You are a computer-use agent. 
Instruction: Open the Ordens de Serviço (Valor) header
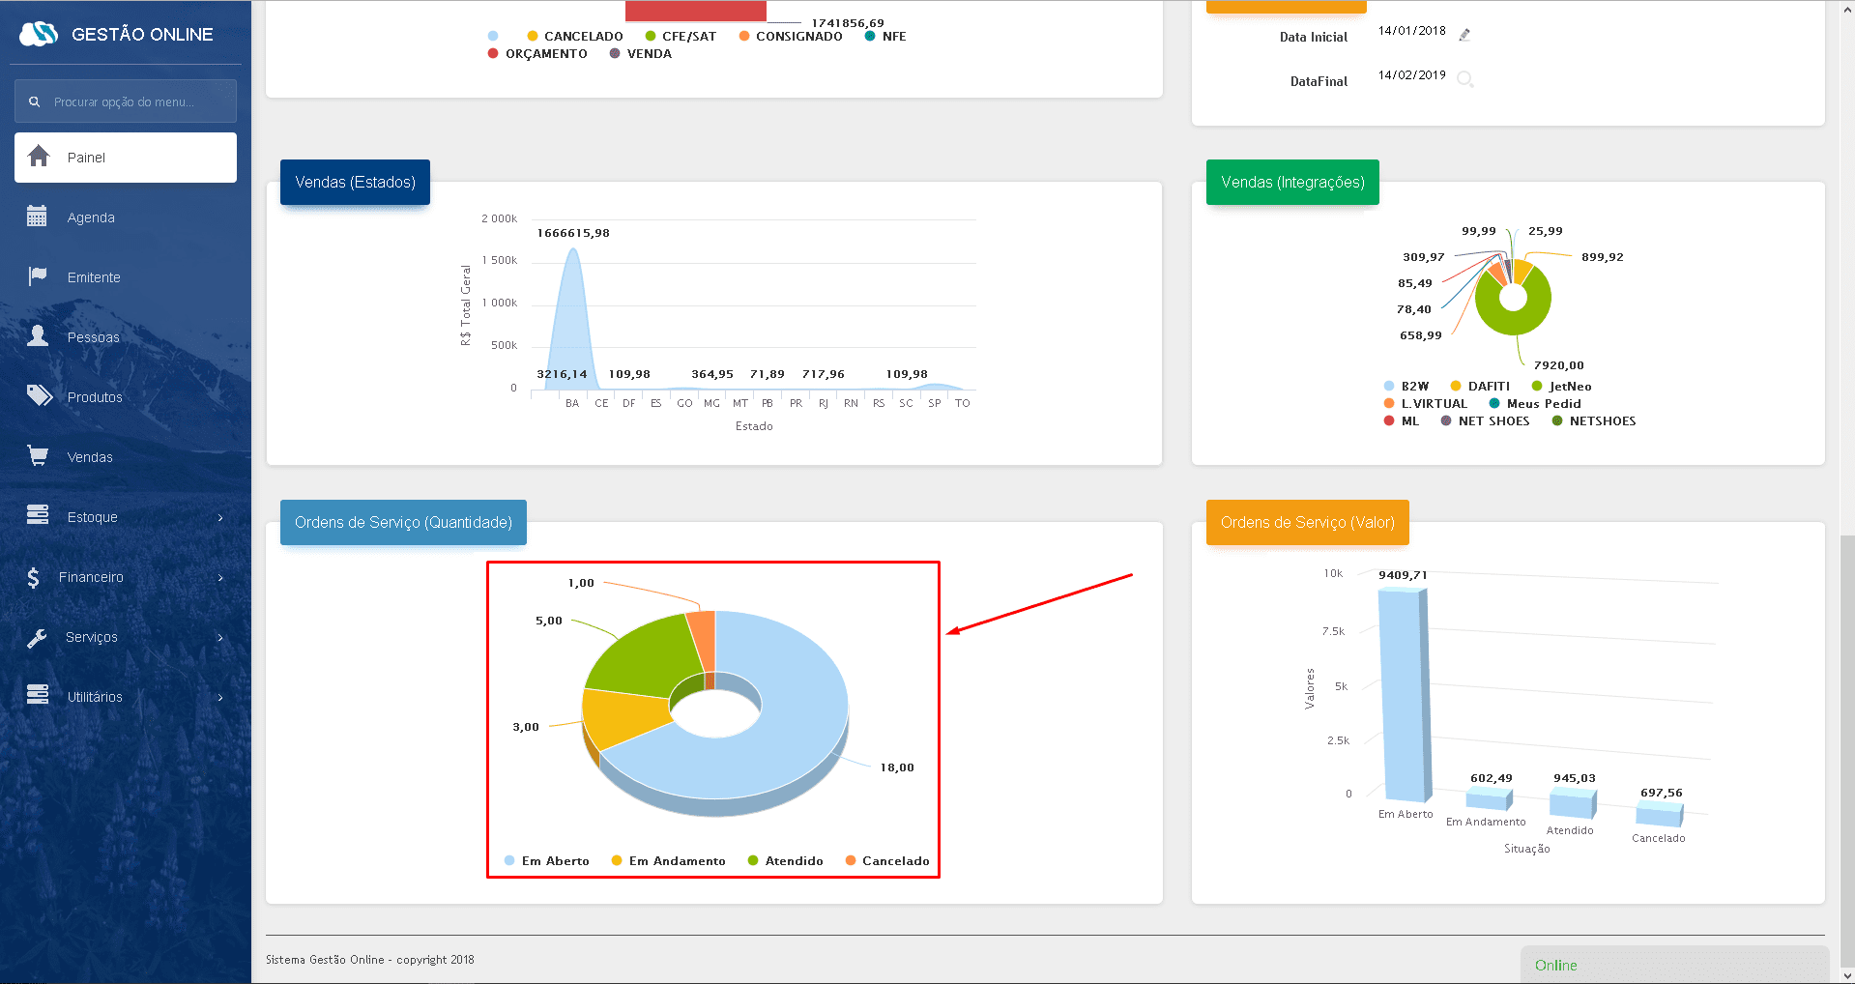[1307, 522]
